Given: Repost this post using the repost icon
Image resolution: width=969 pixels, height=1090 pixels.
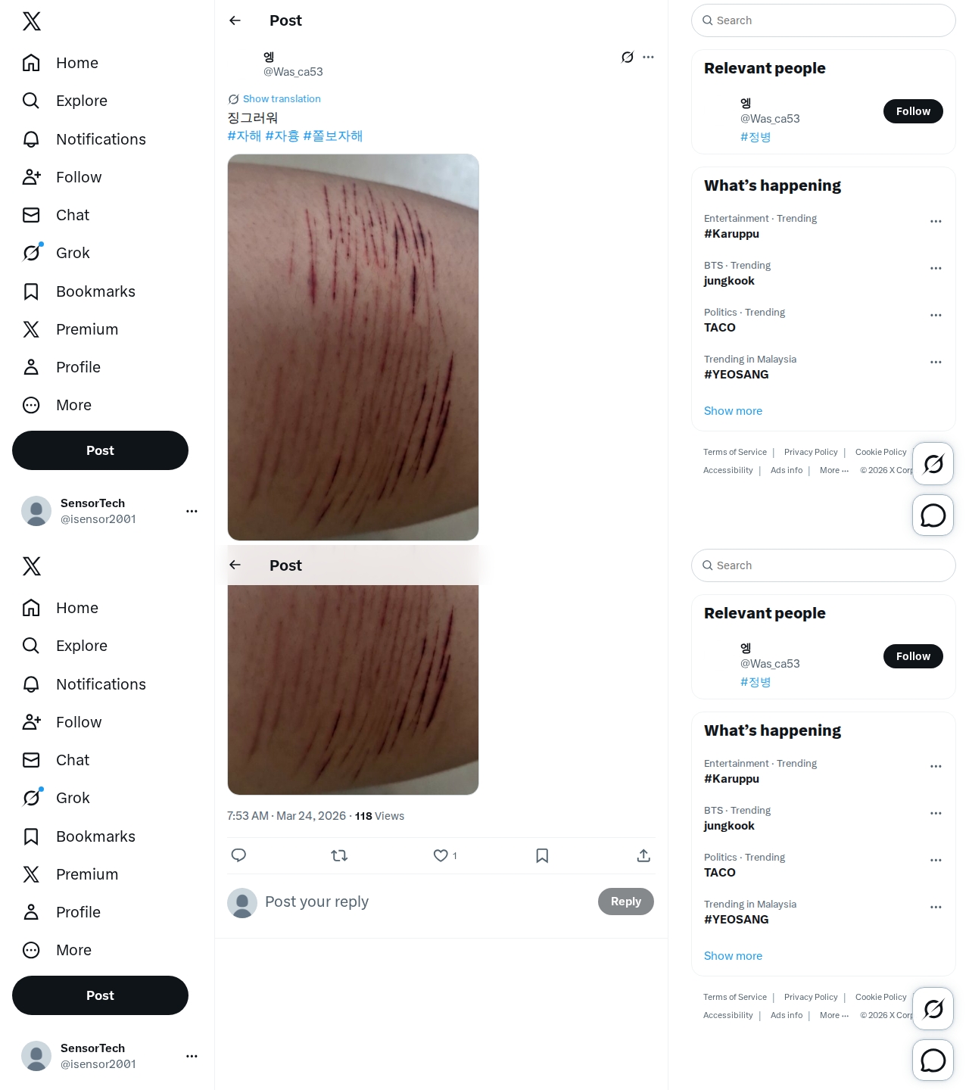Looking at the screenshot, I should [x=339, y=855].
